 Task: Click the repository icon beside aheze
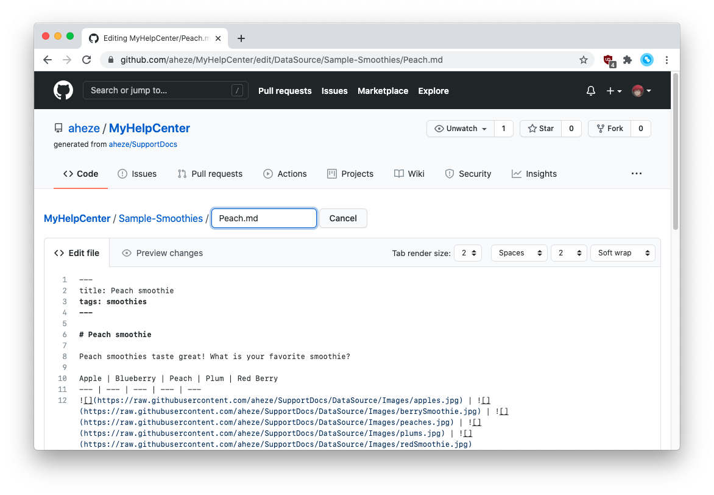point(58,128)
